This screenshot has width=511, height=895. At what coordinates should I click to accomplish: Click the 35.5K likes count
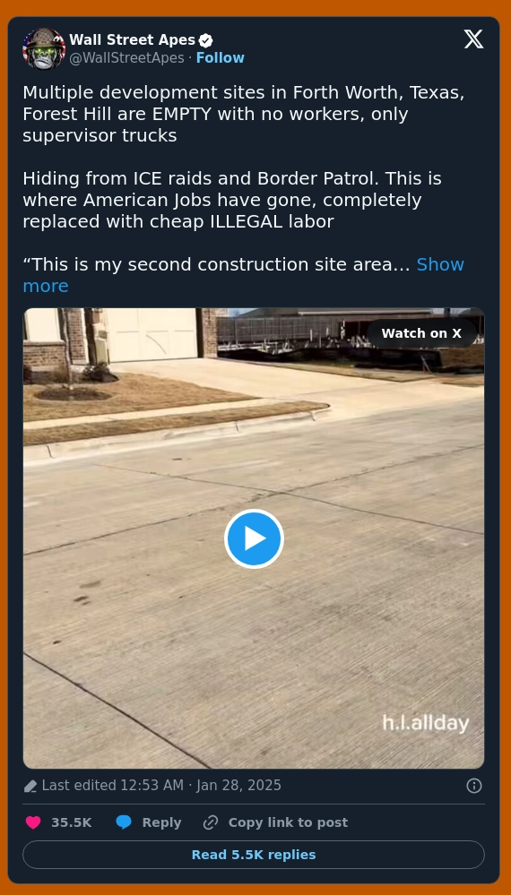[72, 822]
